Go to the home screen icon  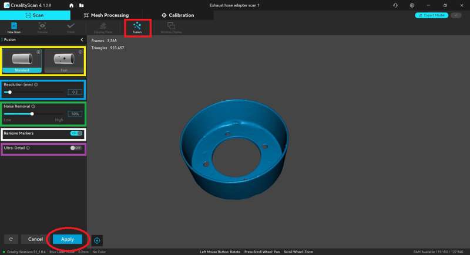[72, 5]
